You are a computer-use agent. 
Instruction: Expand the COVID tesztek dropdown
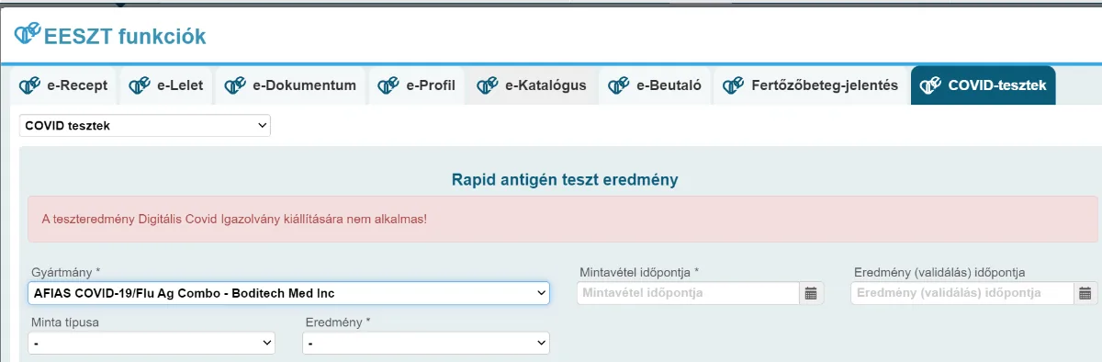(x=145, y=125)
